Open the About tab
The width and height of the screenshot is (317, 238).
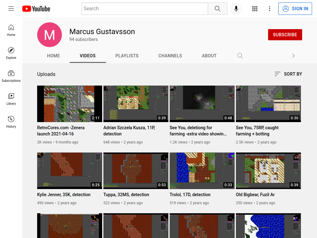209,56
